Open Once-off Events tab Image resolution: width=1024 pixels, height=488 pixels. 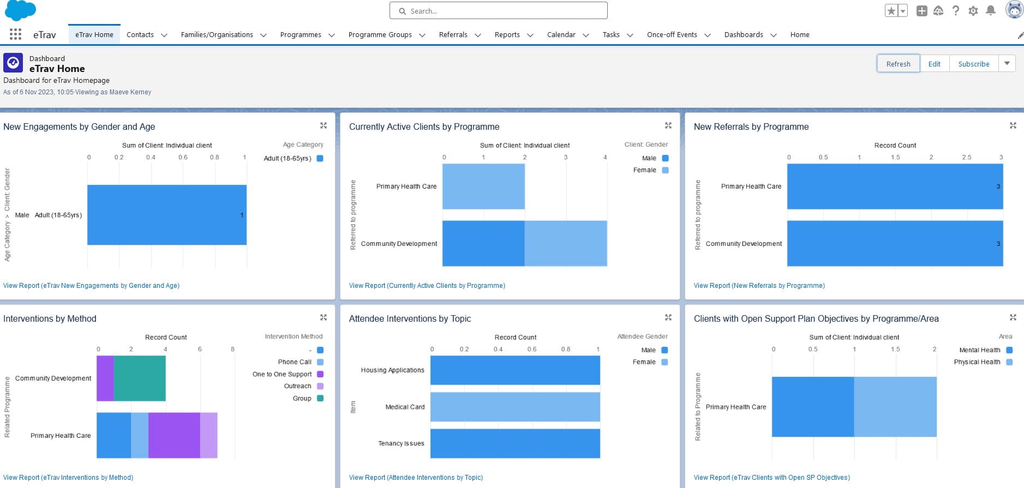point(672,34)
